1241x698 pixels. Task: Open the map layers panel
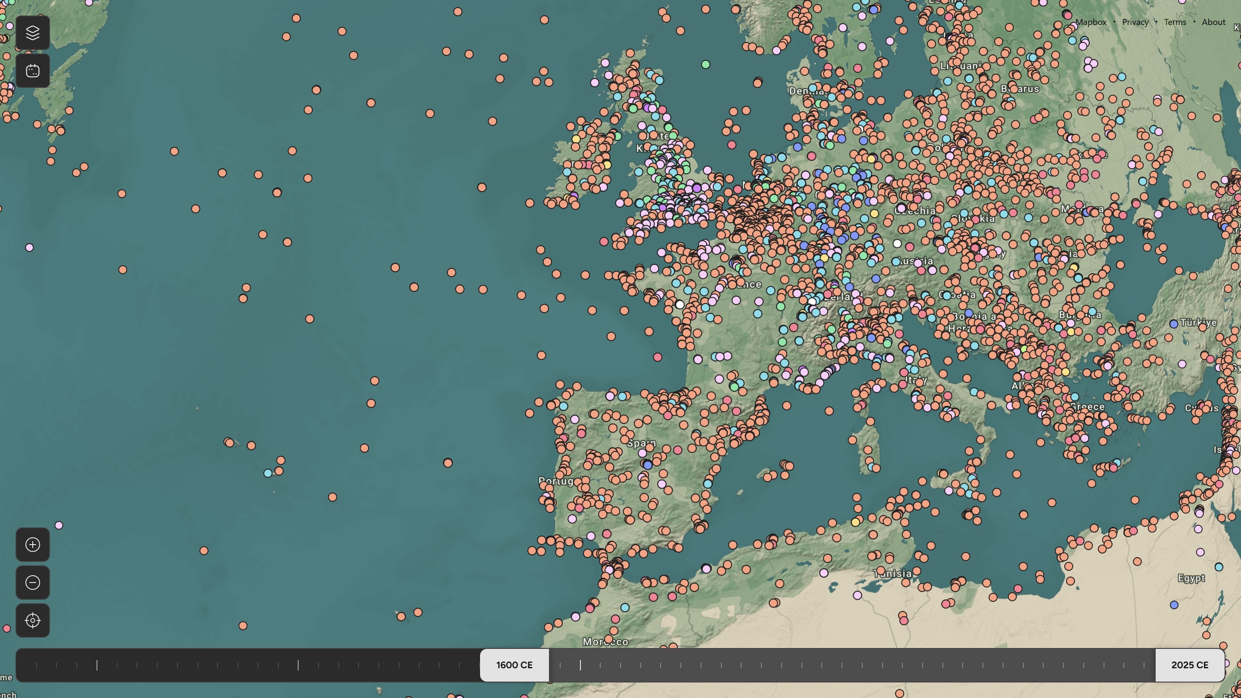pyautogui.click(x=32, y=33)
